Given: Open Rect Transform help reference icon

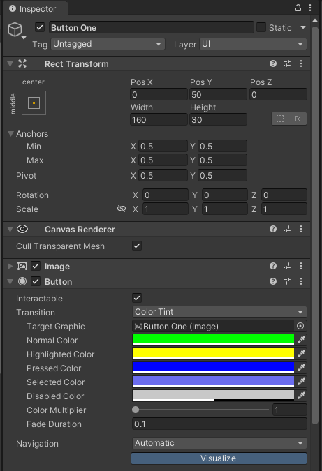Looking at the screenshot, I should 273,63.
